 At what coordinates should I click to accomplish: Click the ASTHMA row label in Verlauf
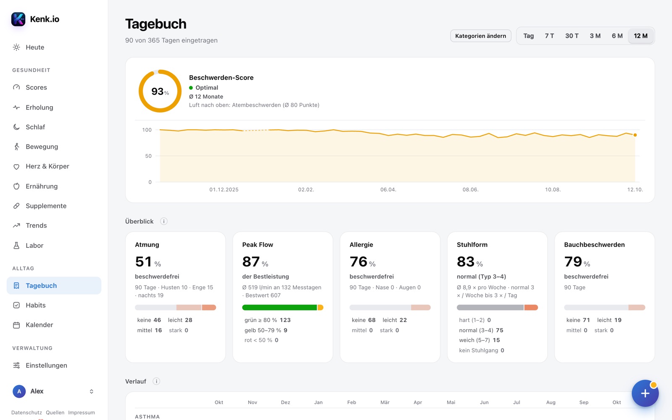147,417
